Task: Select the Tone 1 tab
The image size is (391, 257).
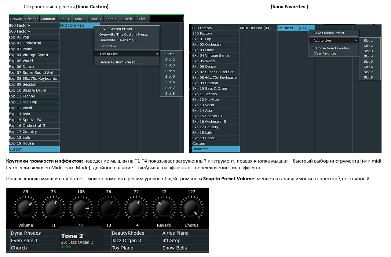Action: [x=64, y=19]
